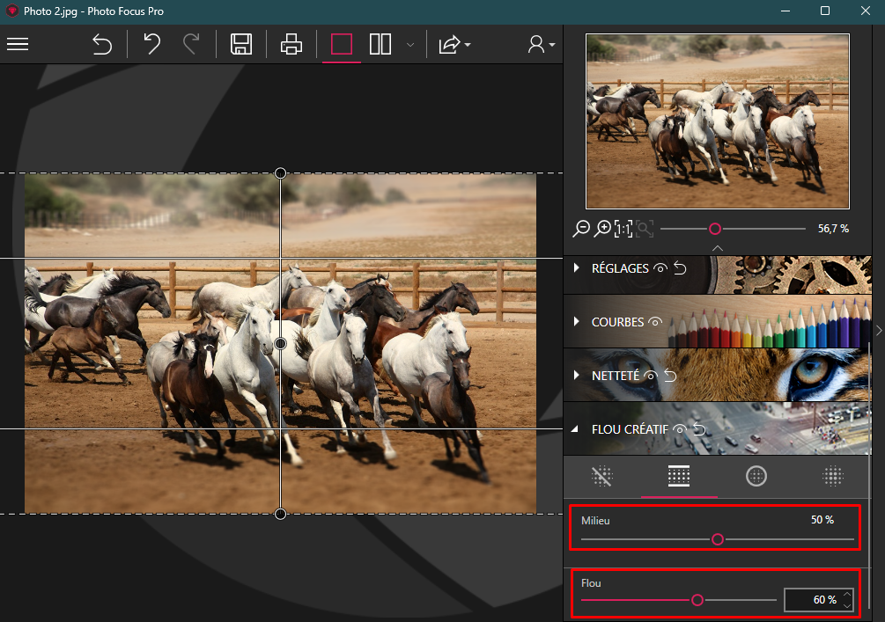Click the fit-to-window zoom icon
The height and width of the screenshot is (622, 885).
coord(645,229)
